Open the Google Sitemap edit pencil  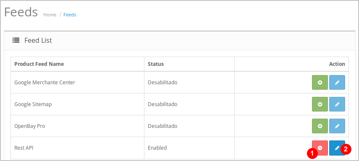click(x=337, y=104)
